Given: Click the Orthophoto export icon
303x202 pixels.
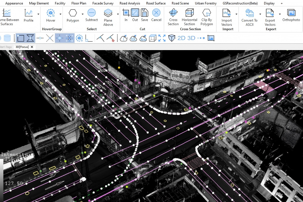Looking at the screenshot, I should tap(291, 13).
